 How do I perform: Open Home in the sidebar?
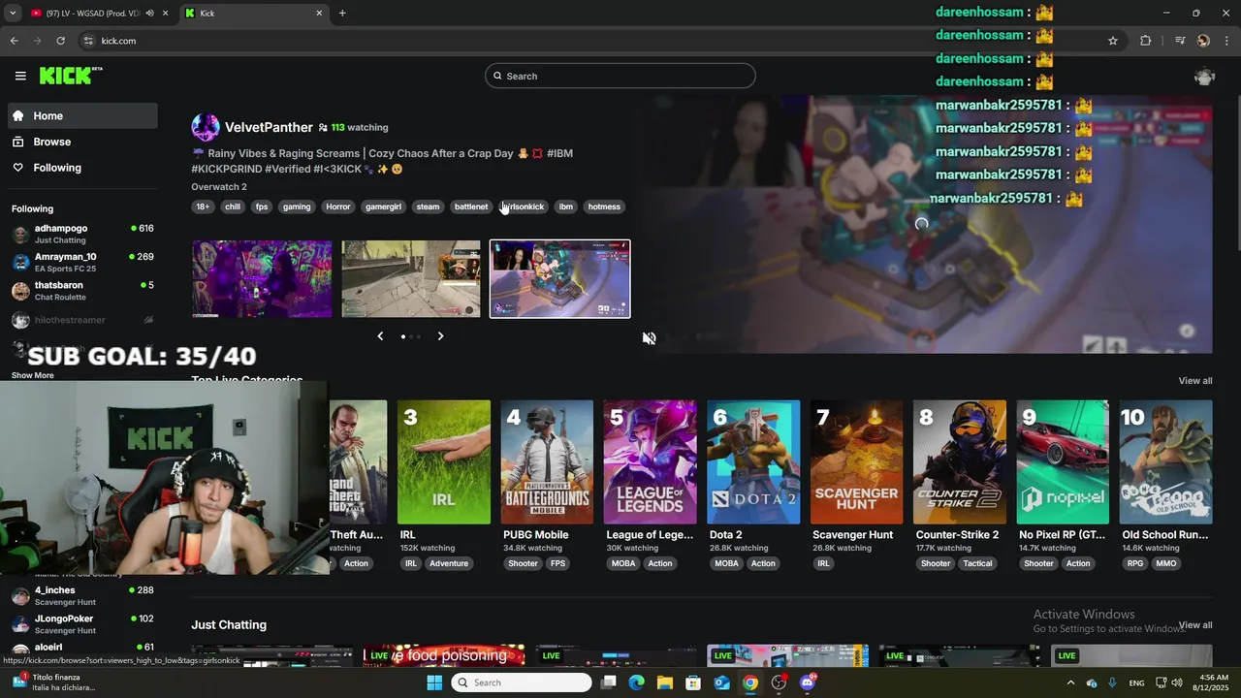pos(82,115)
